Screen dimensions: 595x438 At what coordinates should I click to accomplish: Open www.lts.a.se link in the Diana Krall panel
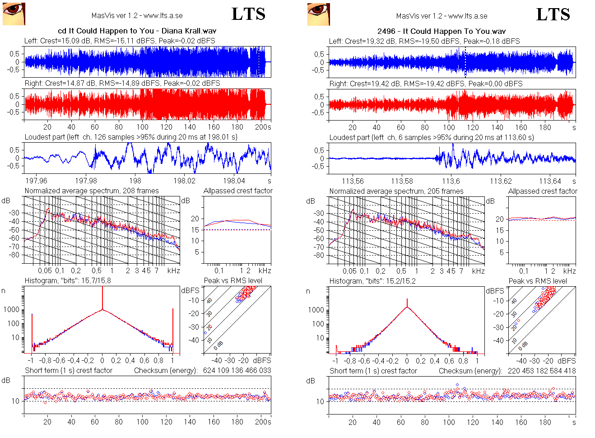pyautogui.click(x=163, y=15)
